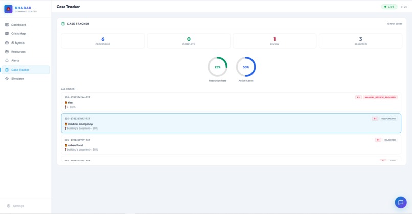Click the REJECTED status badge on urban flood

(390, 140)
